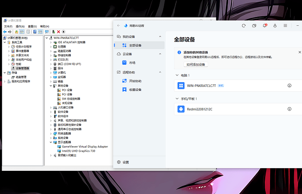Close the 添加你的其他设备 banner
The width and height of the screenshot is (302, 194).
pyautogui.click(x=300, y=52)
